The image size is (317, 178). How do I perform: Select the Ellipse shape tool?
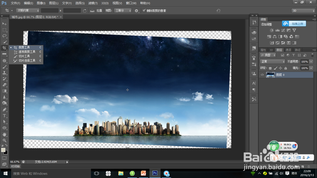coord(4,128)
